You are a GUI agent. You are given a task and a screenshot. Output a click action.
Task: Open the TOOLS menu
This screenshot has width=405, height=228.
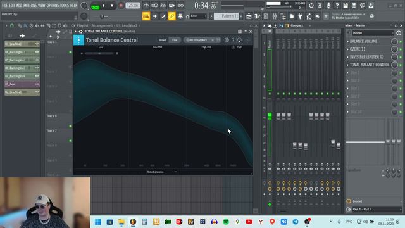point(65,6)
